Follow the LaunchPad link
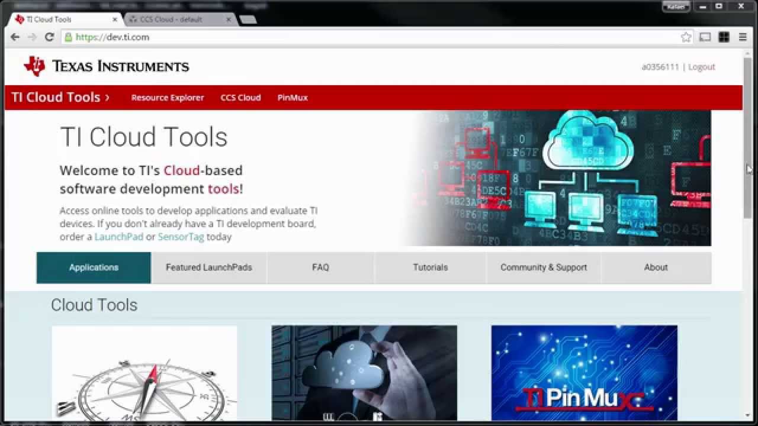Viewport: 758px width, 426px height. pos(119,237)
